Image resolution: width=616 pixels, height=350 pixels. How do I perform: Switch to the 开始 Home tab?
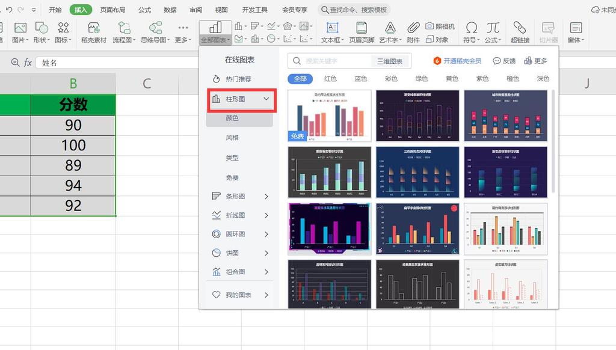[55, 10]
